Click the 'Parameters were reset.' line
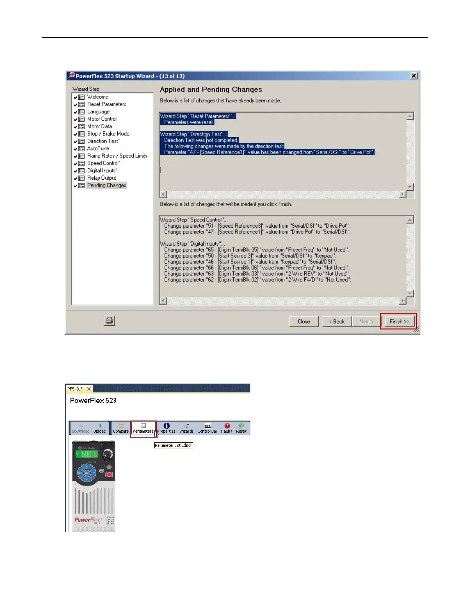 (x=189, y=122)
